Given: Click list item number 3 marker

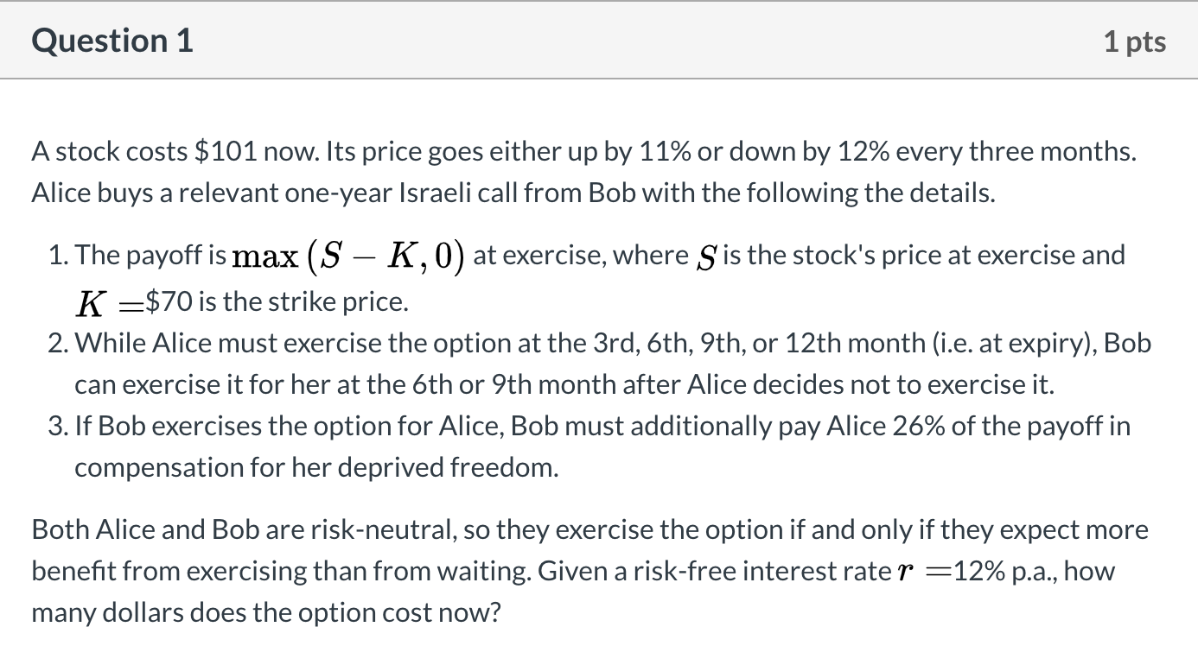Looking at the screenshot, I should (x=59, y=427).
